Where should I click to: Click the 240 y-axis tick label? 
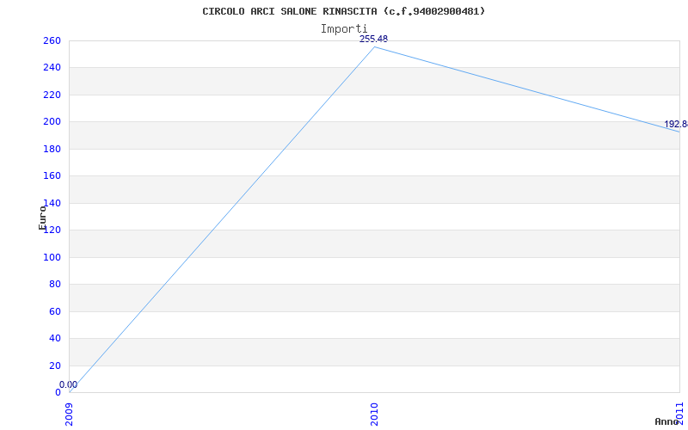point(52,68)
